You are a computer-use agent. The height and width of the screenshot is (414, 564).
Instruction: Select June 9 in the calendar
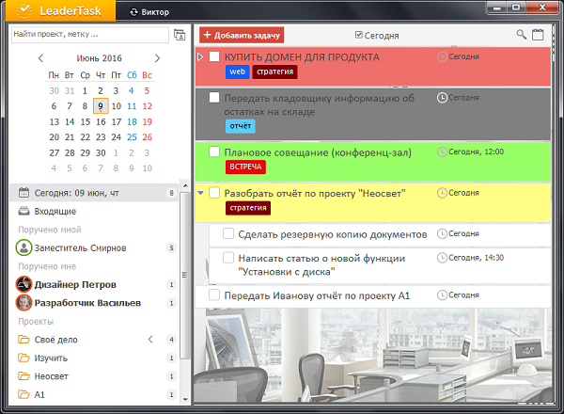click(101, 106)
